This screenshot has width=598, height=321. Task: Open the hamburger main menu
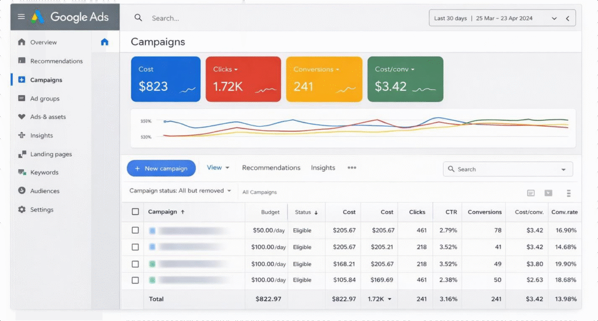point(22,17)
